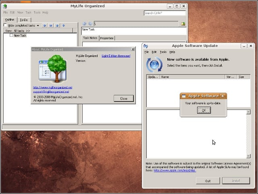Click the move task left arrow icon
Image resolution: width=258 pixels, height=194 pixels.
point(44,25)
